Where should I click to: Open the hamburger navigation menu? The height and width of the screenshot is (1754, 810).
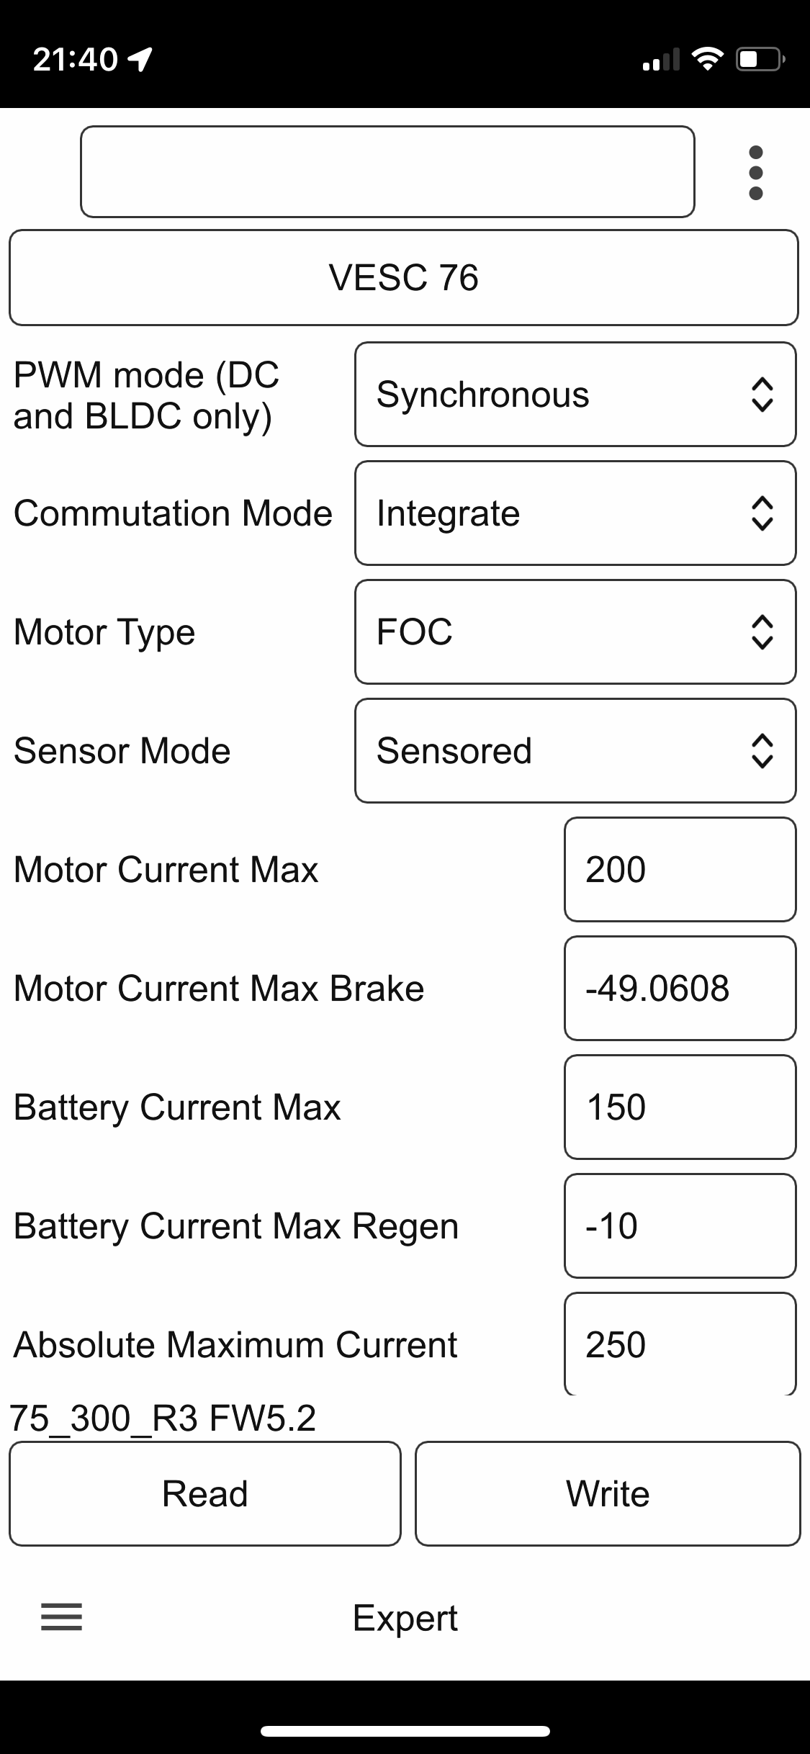(x=61, y=1616)
